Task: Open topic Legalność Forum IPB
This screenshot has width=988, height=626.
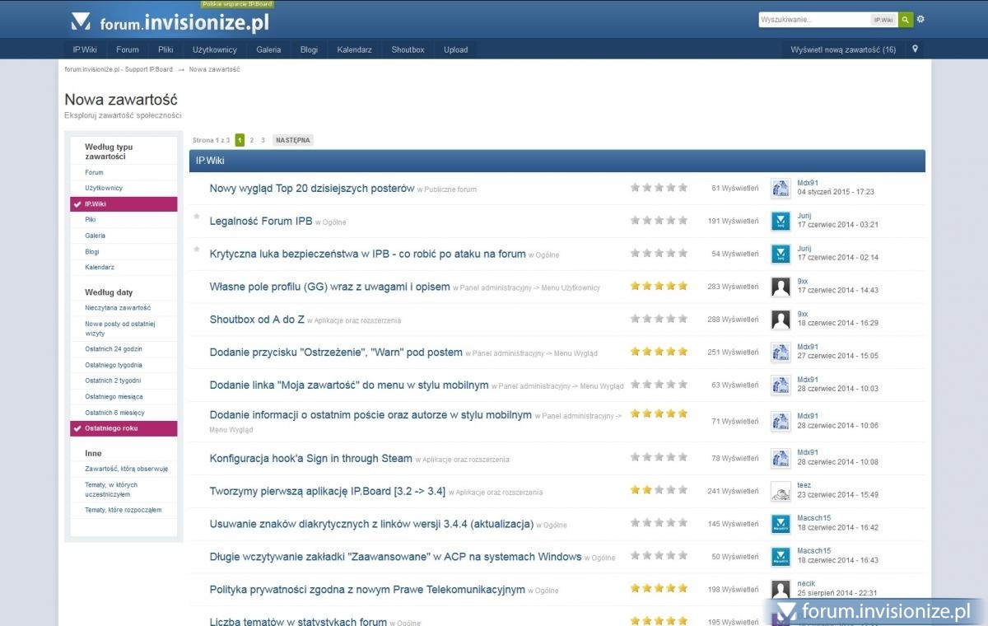Action: pyautogui.click(x=261, y=221)
